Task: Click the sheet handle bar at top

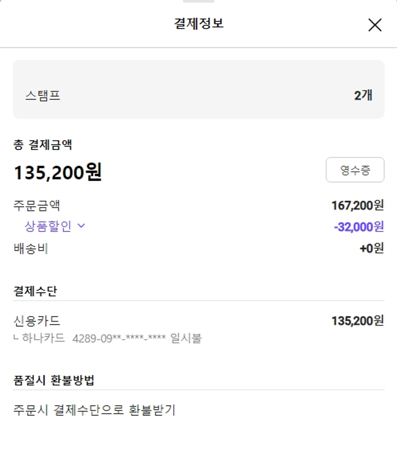Action: pyautogui.click(x=198, y=2)
